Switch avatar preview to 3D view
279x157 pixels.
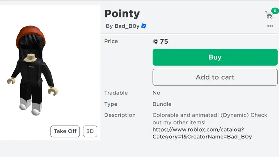(x=90, y=132)
